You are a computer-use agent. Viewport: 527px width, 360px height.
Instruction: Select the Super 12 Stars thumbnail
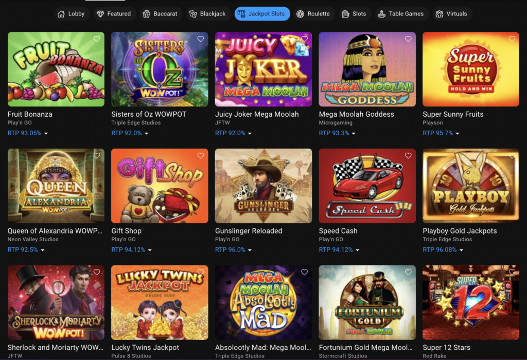(x=471, y=302)
